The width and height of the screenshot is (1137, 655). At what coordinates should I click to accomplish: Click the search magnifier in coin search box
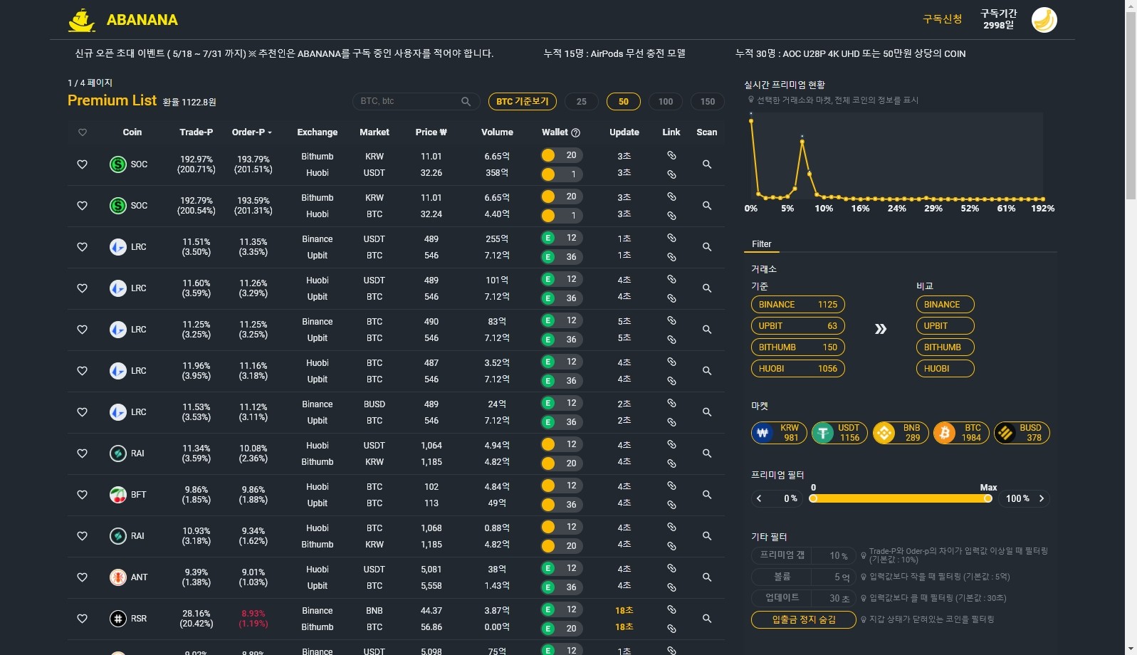click(x=466, y=101)
